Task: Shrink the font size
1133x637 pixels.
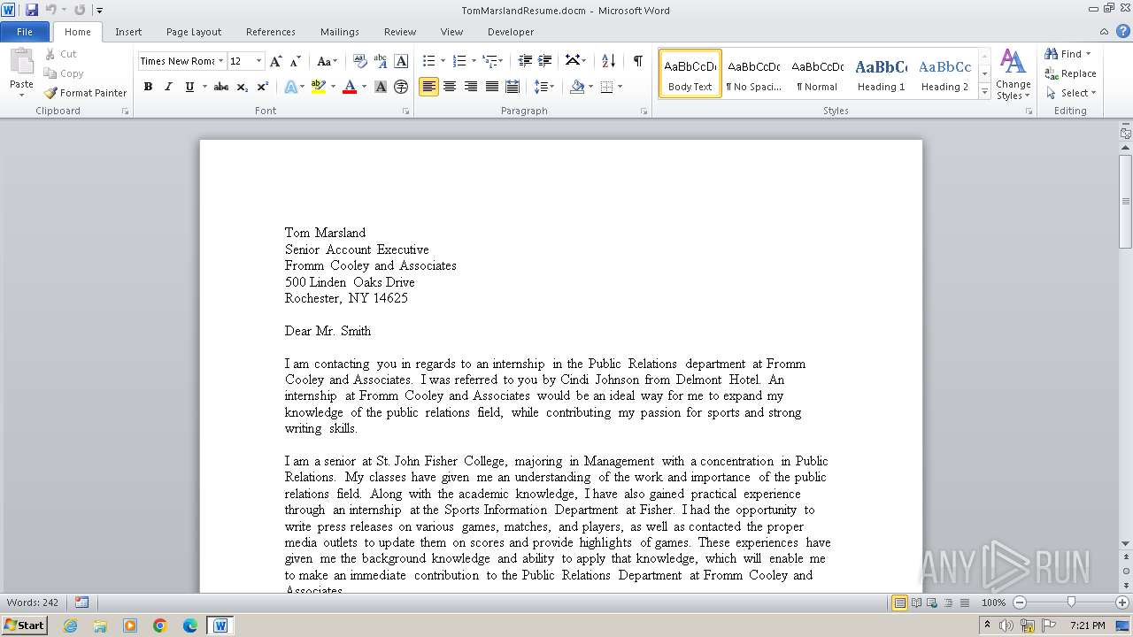Action: coord(296,61)
